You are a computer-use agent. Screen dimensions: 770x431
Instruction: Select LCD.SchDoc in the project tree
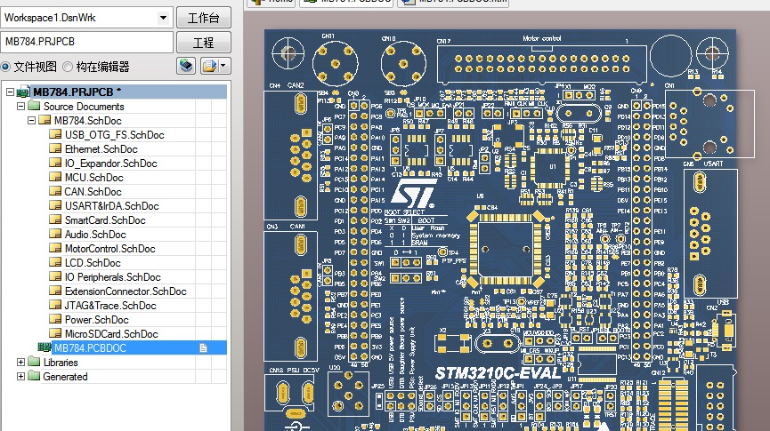coord(93,263)
